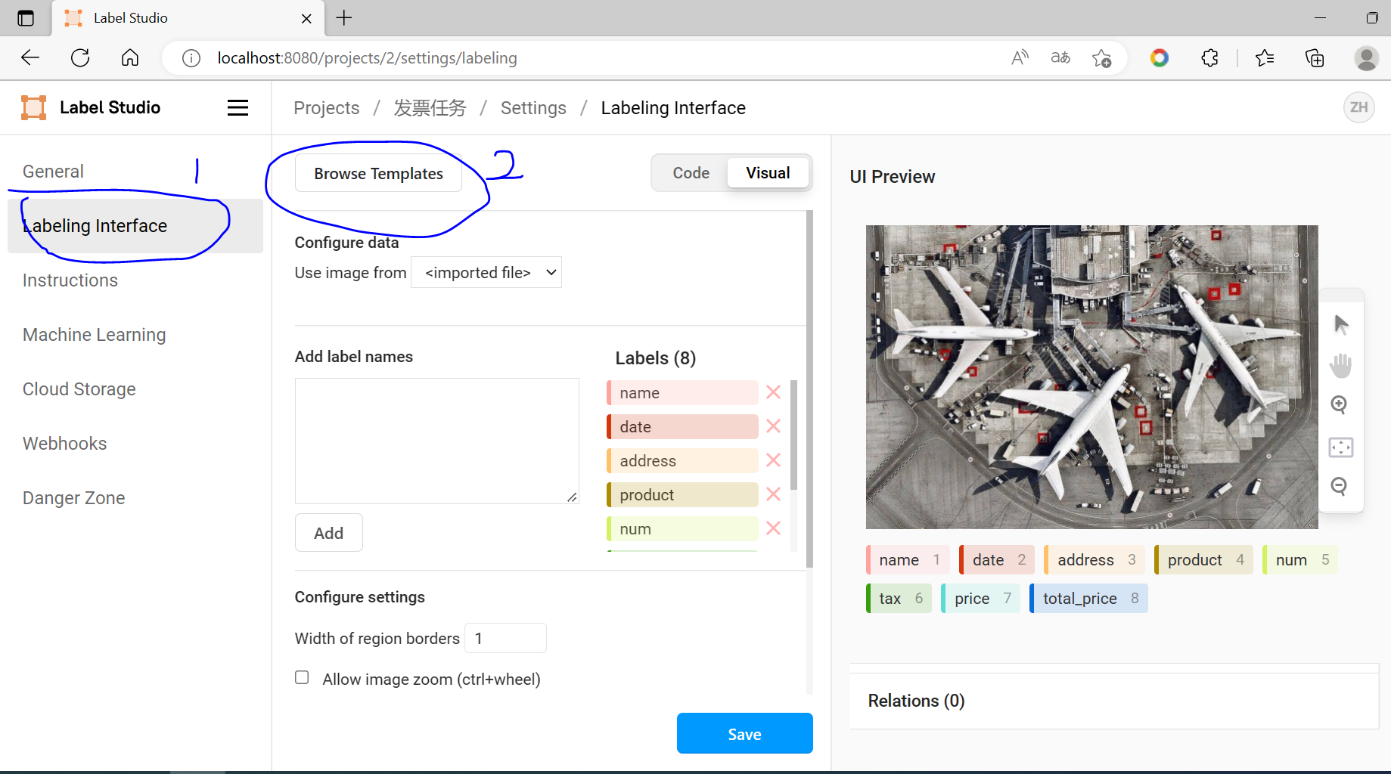Zoom in on the preview image
This screenshot has height=774, width=1391.
pyautogui.click(x=1340, y=405)
